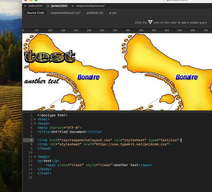Close the index.html tab
The image size is (212, 192).
(25, 6)
